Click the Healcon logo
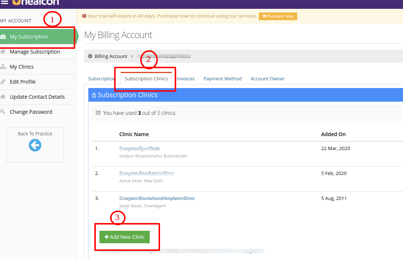The width and height of the screenshot is (403, 259). (x=36, y=2)
